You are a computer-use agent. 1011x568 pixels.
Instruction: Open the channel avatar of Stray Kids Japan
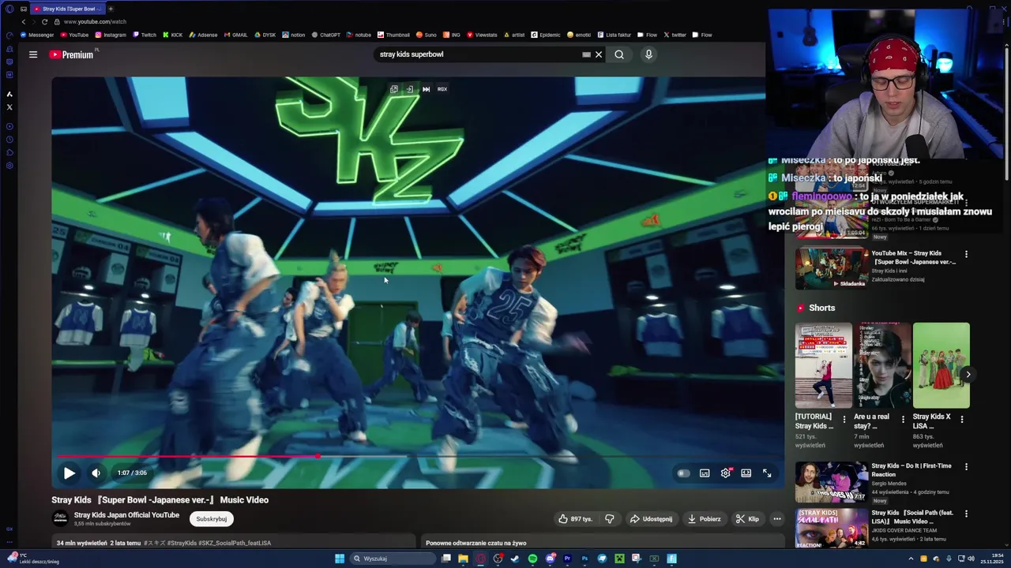point(60,518)
